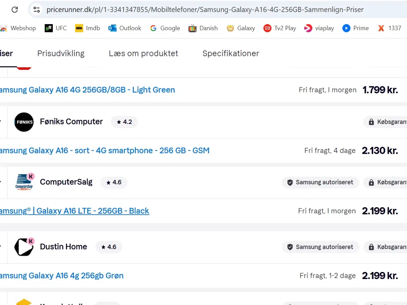Click 'Fri fragt, I morgen' on Light Green offer

click(328, 90)
